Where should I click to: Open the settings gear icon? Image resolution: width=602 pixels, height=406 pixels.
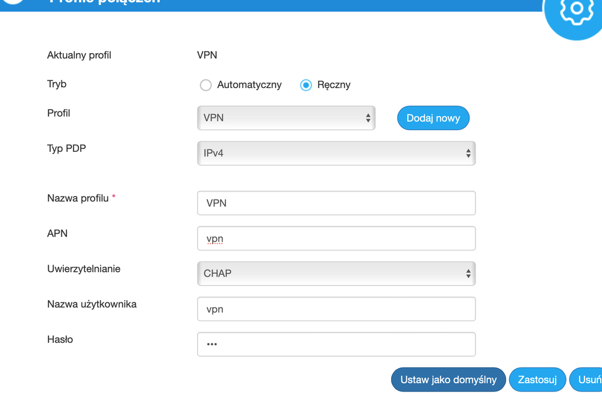(576, 10)
